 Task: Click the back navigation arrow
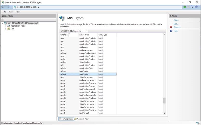[3, 7]
